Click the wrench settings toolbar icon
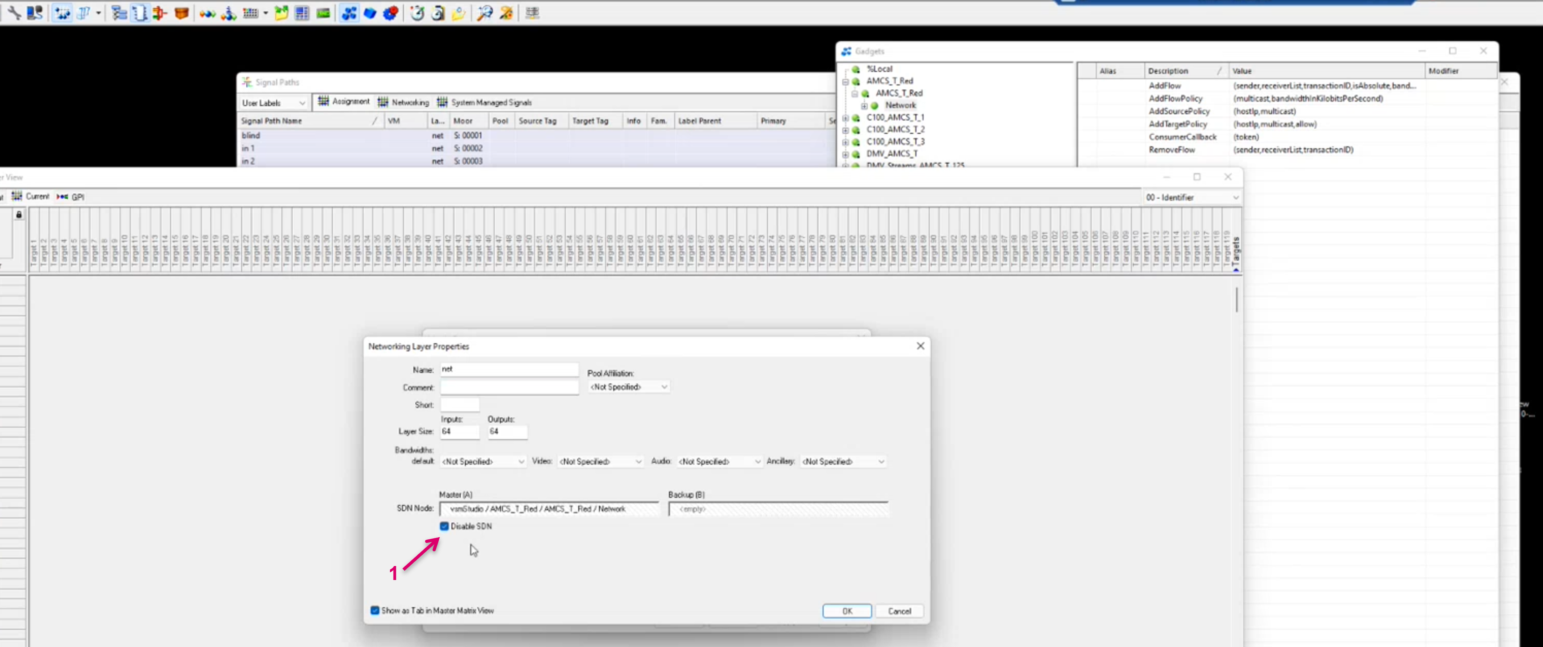1543x647 pixels. (14, 13)
